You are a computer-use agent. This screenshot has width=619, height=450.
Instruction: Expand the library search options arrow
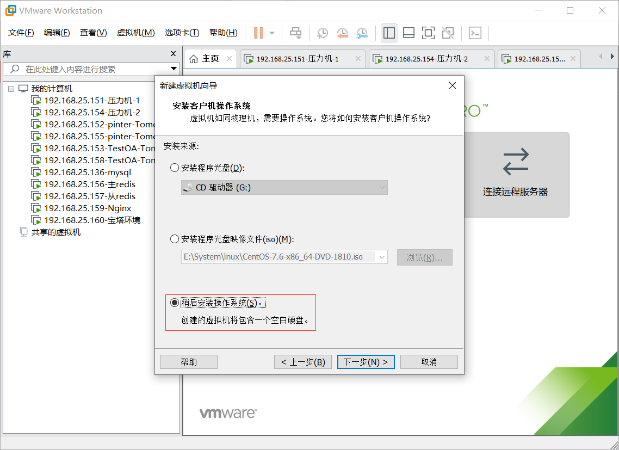tap(174, 69)
